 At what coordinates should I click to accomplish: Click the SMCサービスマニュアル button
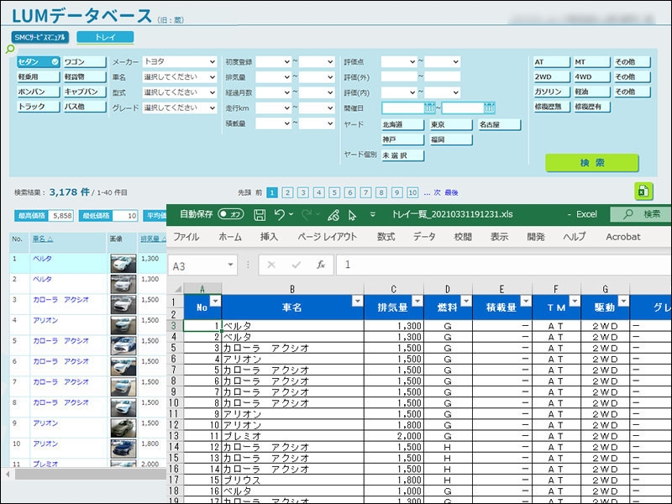pos(39,37)
